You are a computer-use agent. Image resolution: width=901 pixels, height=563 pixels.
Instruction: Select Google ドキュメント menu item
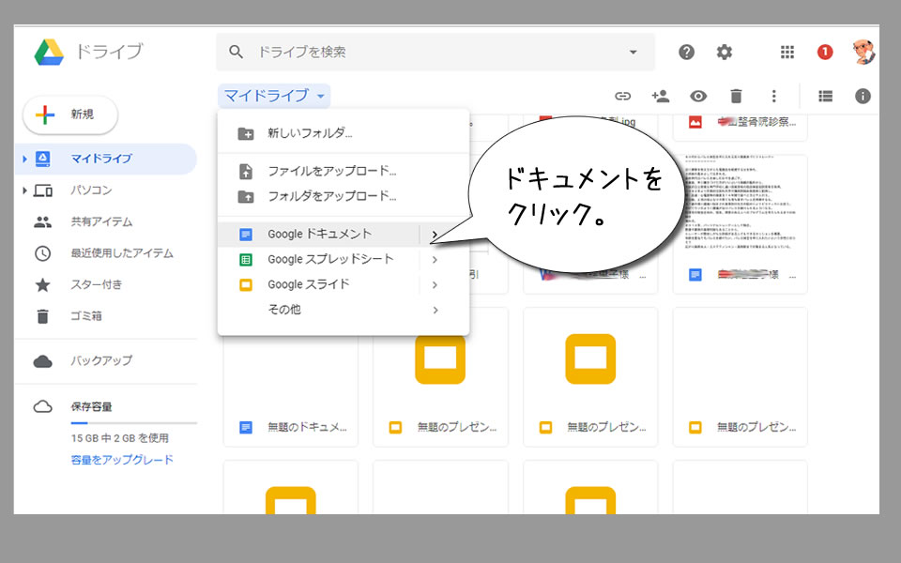coord(344,235)
